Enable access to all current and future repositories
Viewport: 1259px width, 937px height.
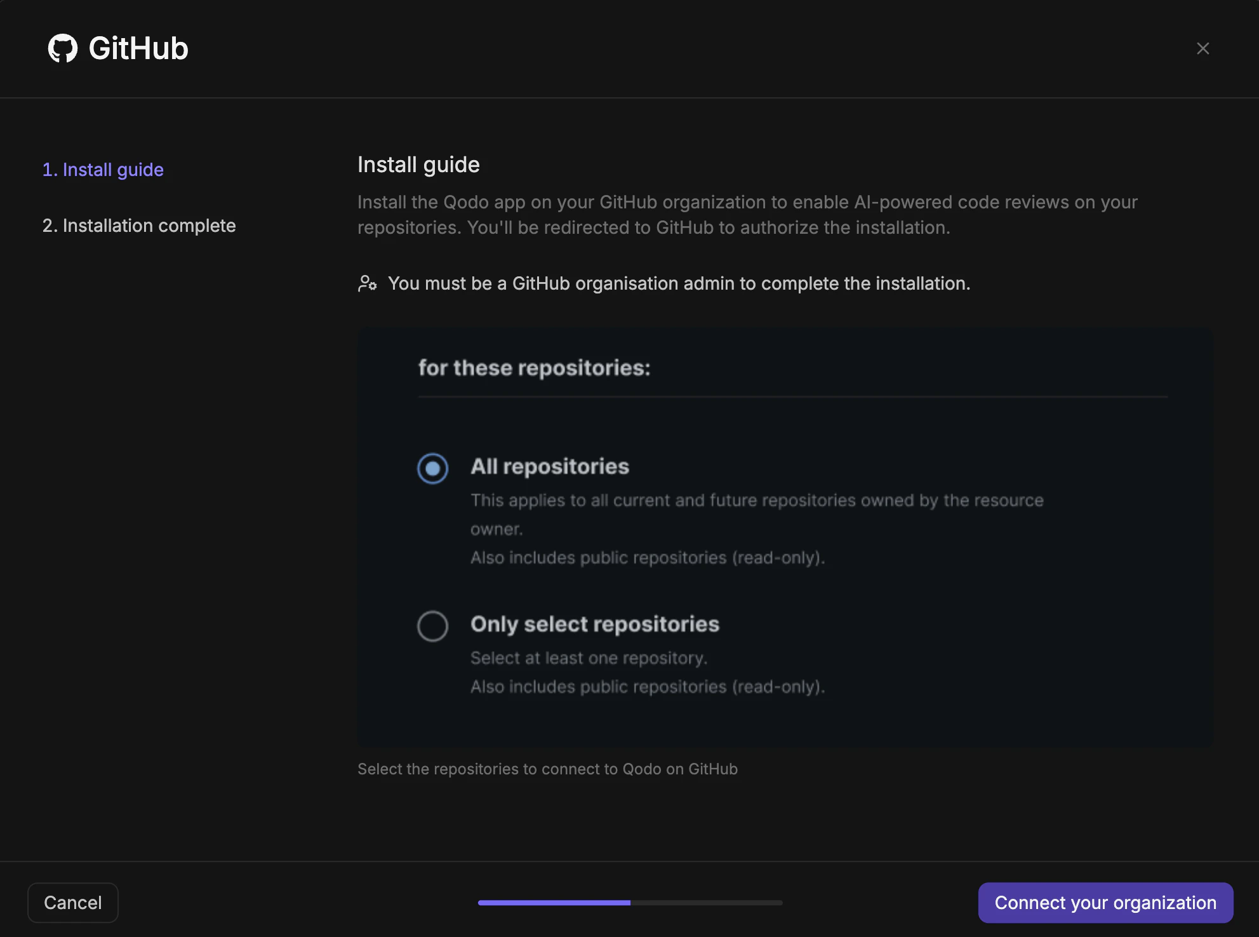point(432,469)
